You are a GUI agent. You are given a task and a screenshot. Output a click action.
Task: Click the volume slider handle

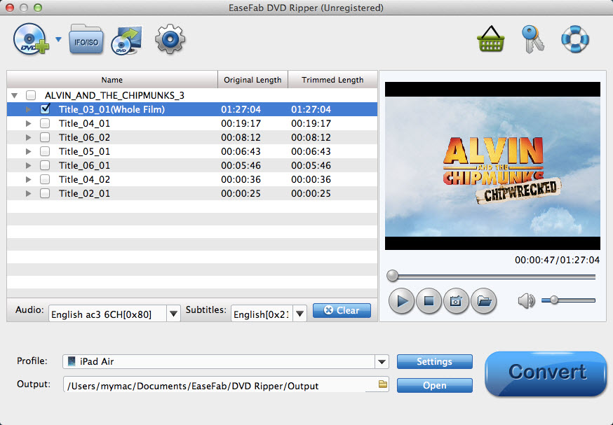554,300
